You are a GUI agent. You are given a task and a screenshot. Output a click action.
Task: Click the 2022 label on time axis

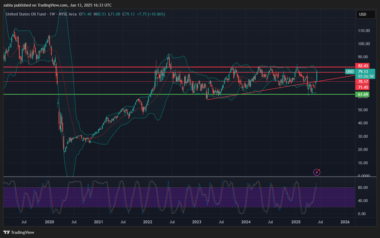coord(148,222)
